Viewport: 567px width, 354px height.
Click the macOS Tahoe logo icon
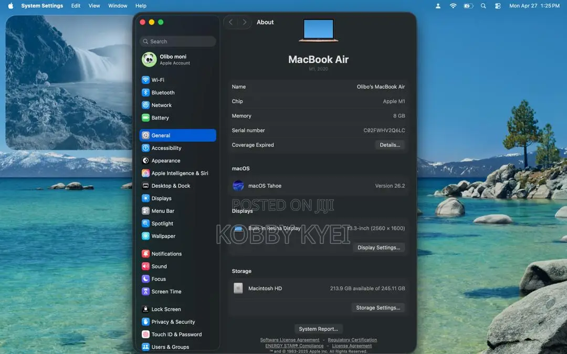click(x=238, y=186)
